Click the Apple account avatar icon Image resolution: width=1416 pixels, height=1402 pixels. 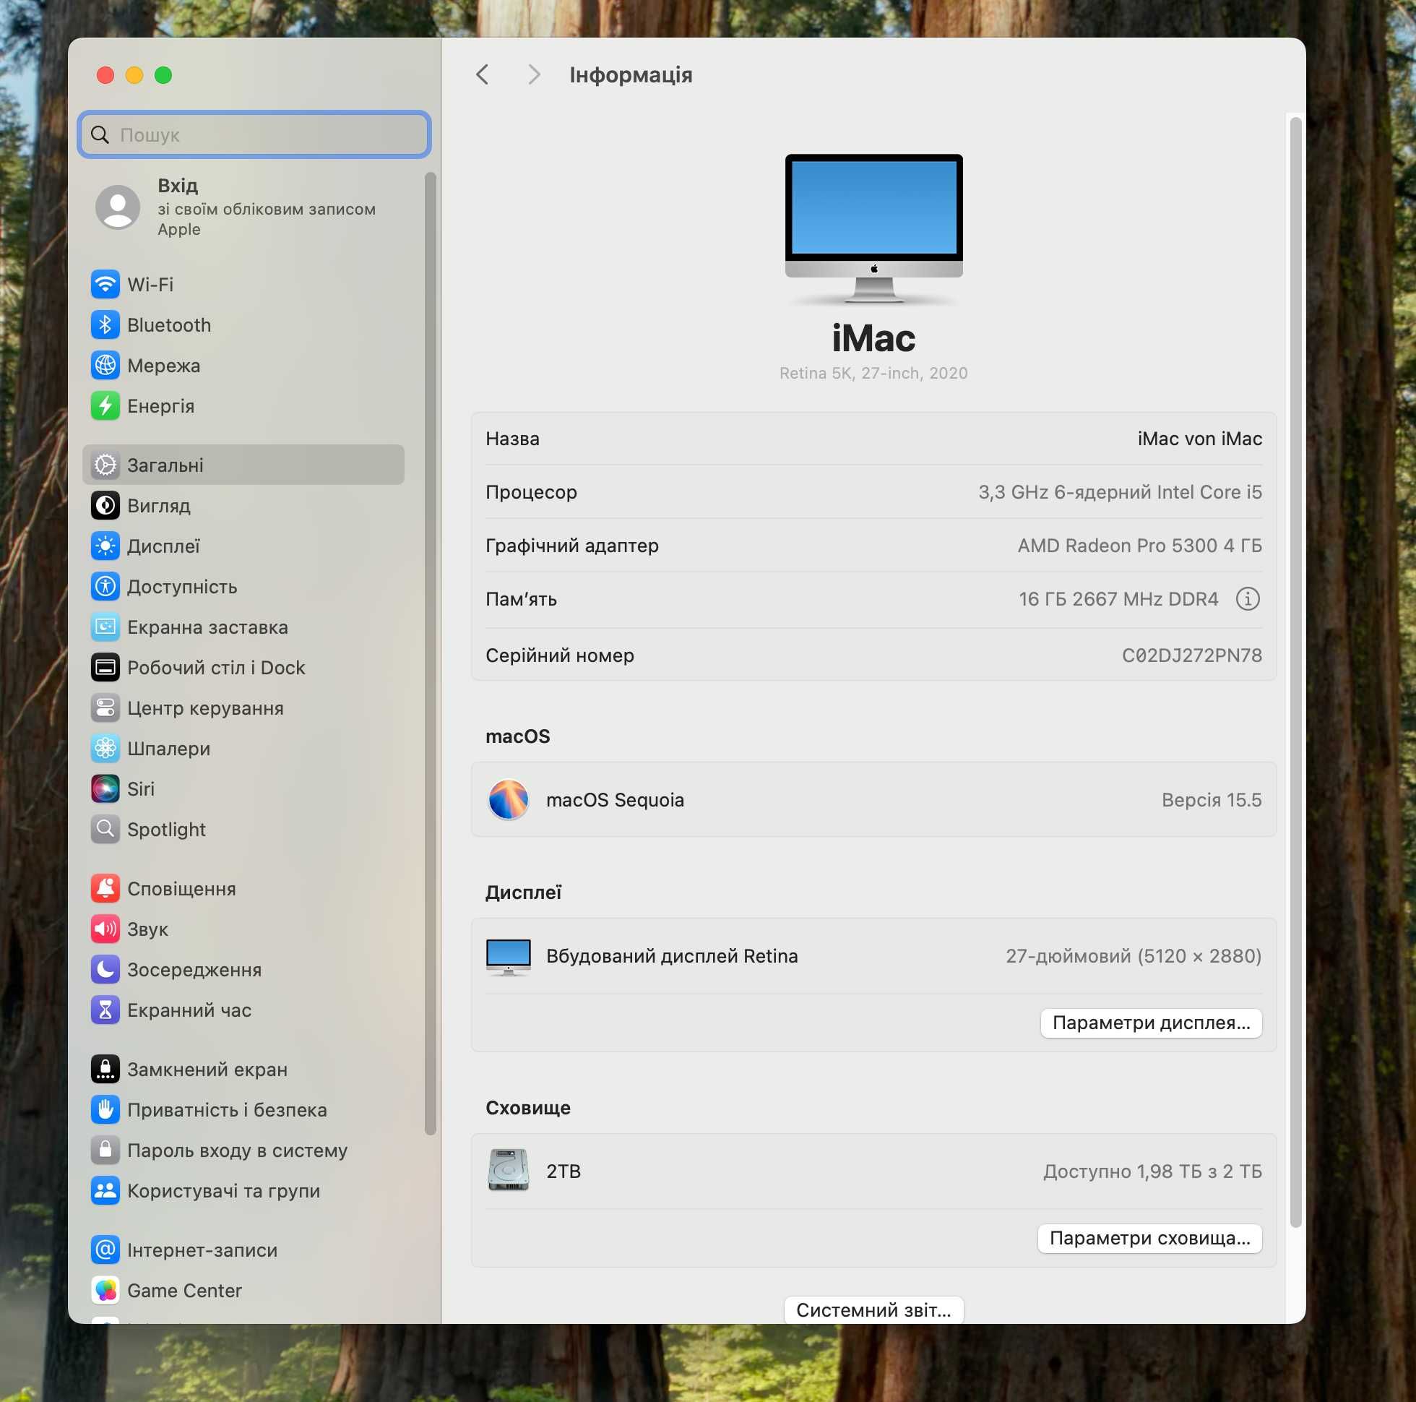118,207
